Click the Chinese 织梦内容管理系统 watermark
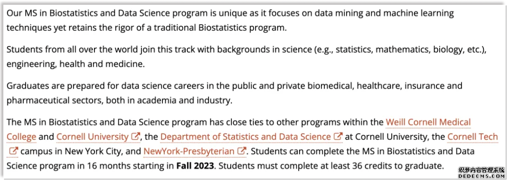The width and height of the screenshot is (510, 183). 481,170
